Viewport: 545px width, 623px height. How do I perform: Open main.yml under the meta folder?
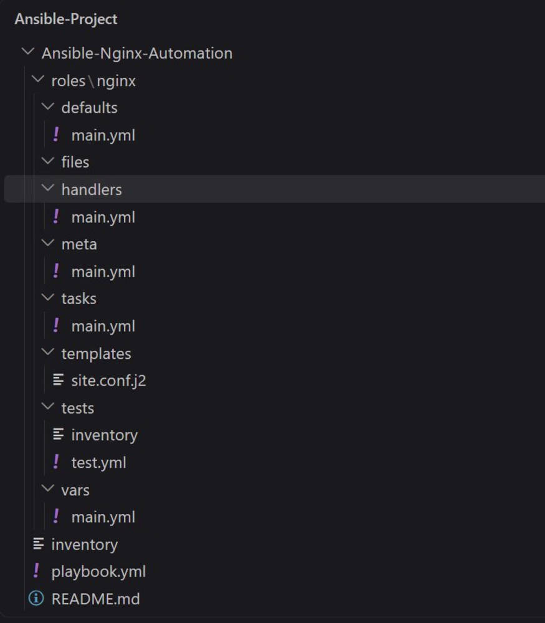click(103, 272)
